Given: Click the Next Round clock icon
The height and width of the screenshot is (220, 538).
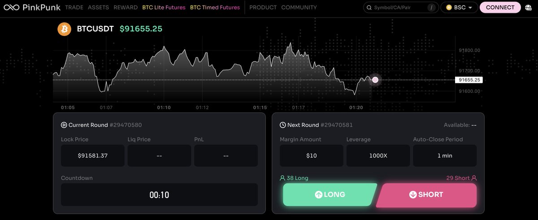Looking at the screenshot, I should 283,125.
